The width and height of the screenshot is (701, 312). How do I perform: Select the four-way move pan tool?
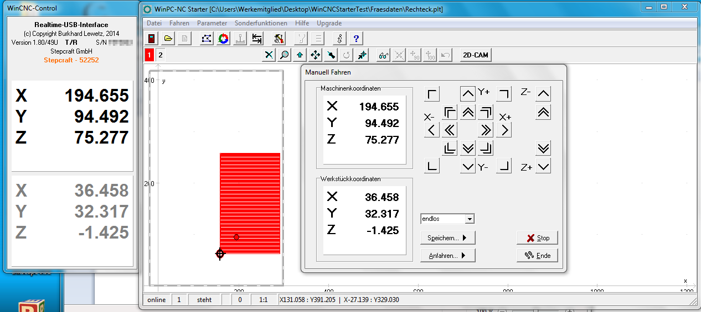(315, 55)
